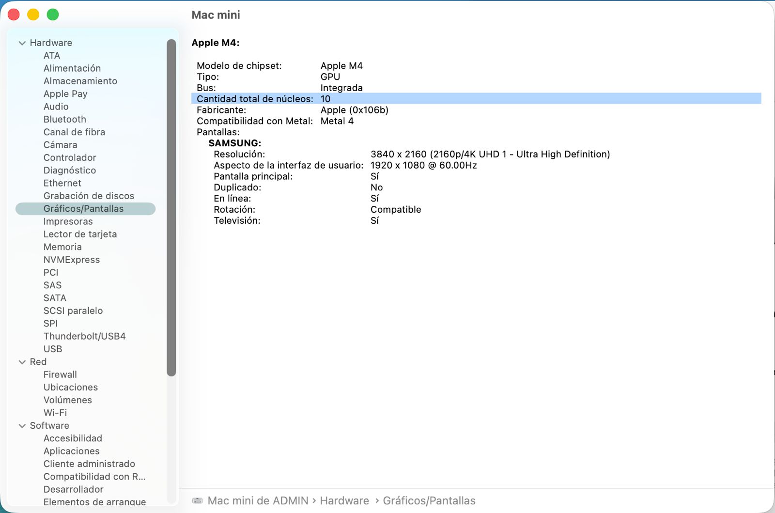Select the highlighted Gráficos/Pantallas sidebar item

tap(85, 209)
